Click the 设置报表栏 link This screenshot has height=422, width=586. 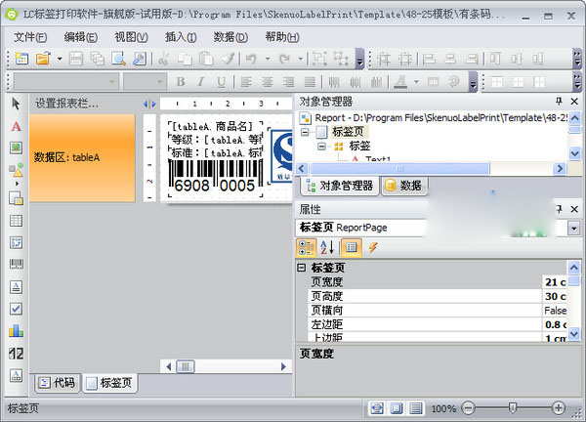[68, 103]
